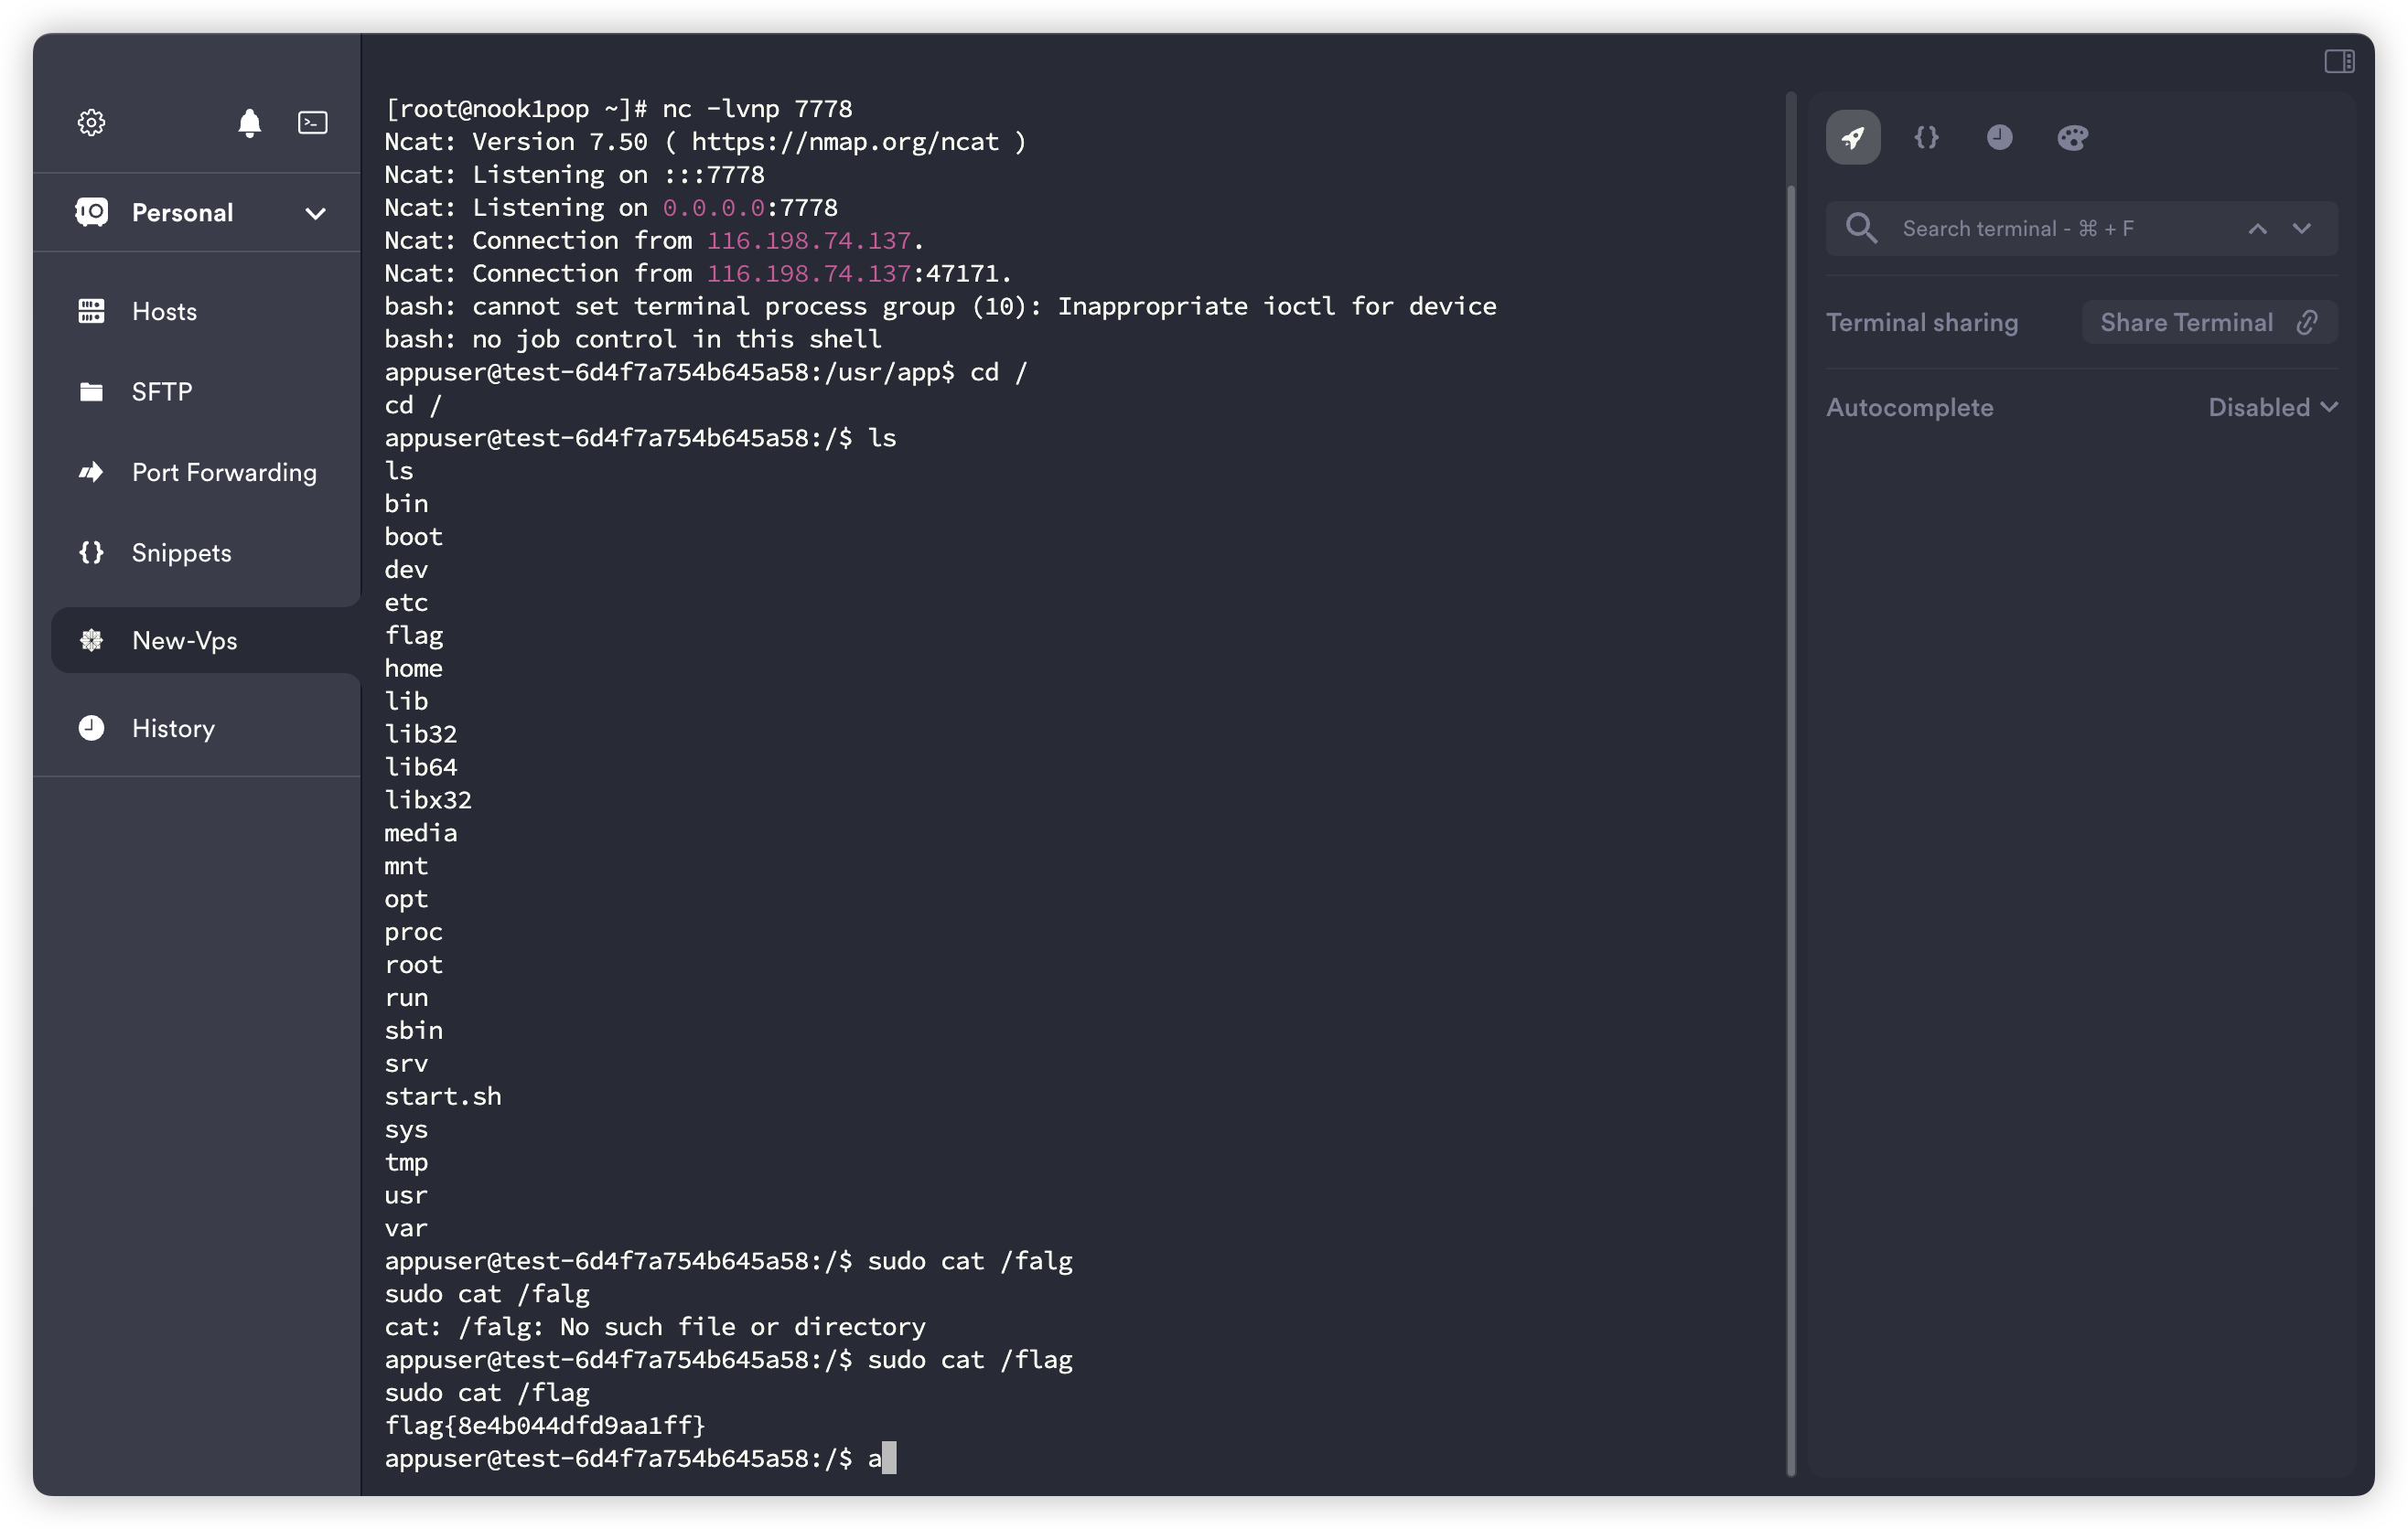Open the history clock panel tab

click(x=1999, y=137)
